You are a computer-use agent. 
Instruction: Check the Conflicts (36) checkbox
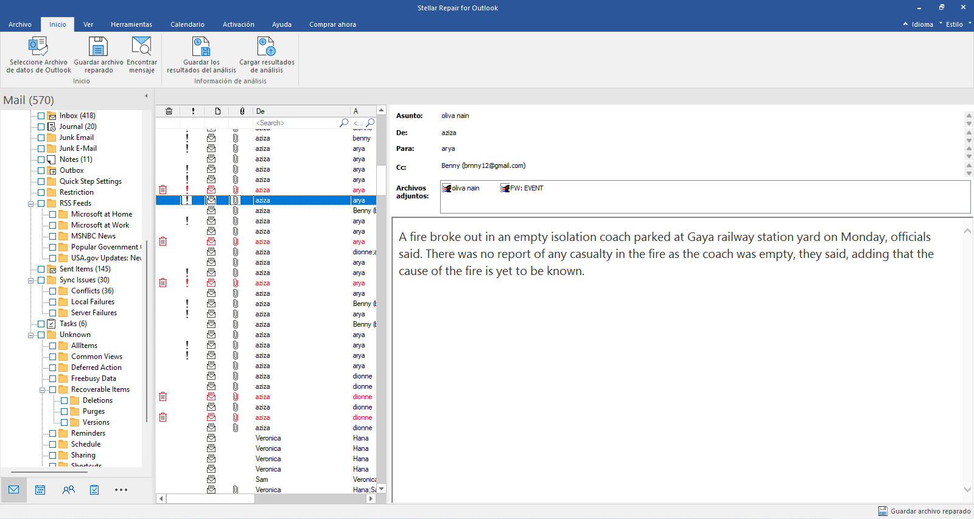pyautogui.click(x=52, y=291)
